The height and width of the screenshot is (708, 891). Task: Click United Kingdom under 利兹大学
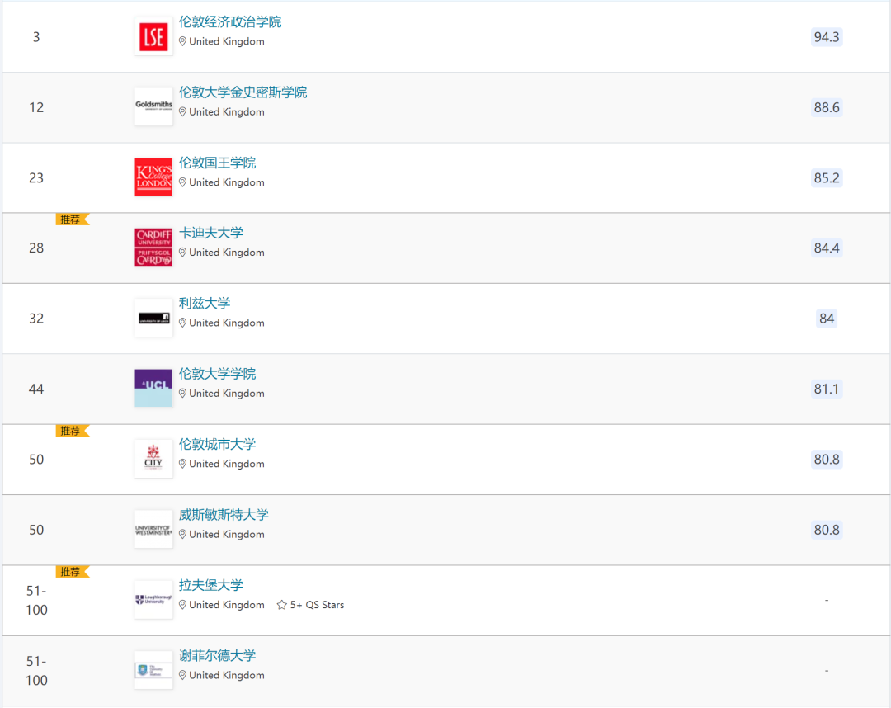(x=227, y=323)
